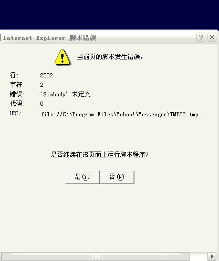Viewport: 219px width, 261px height.
Task: Click the scrollbar right arrow
Action: (x=212, y=257)
